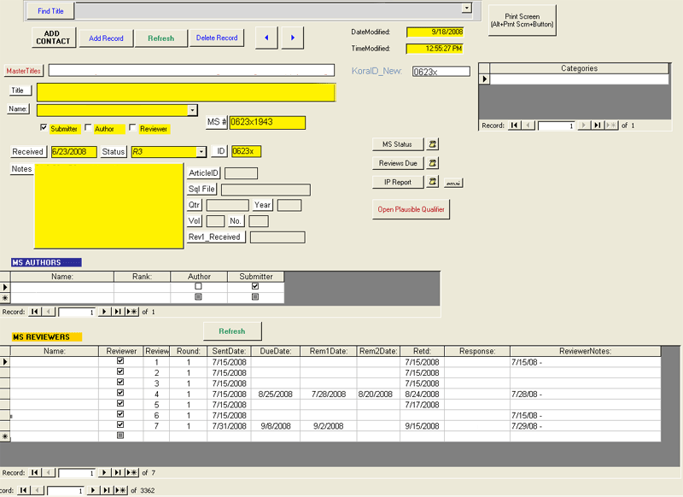Click the IP Report button
The image size is (683, 497).
[x=398, y=182]
